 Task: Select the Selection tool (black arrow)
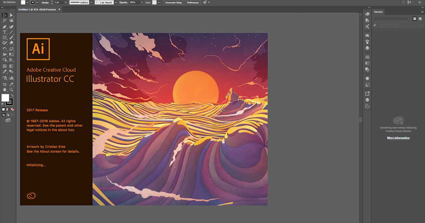pyautogui.click(x=5, y=15)
